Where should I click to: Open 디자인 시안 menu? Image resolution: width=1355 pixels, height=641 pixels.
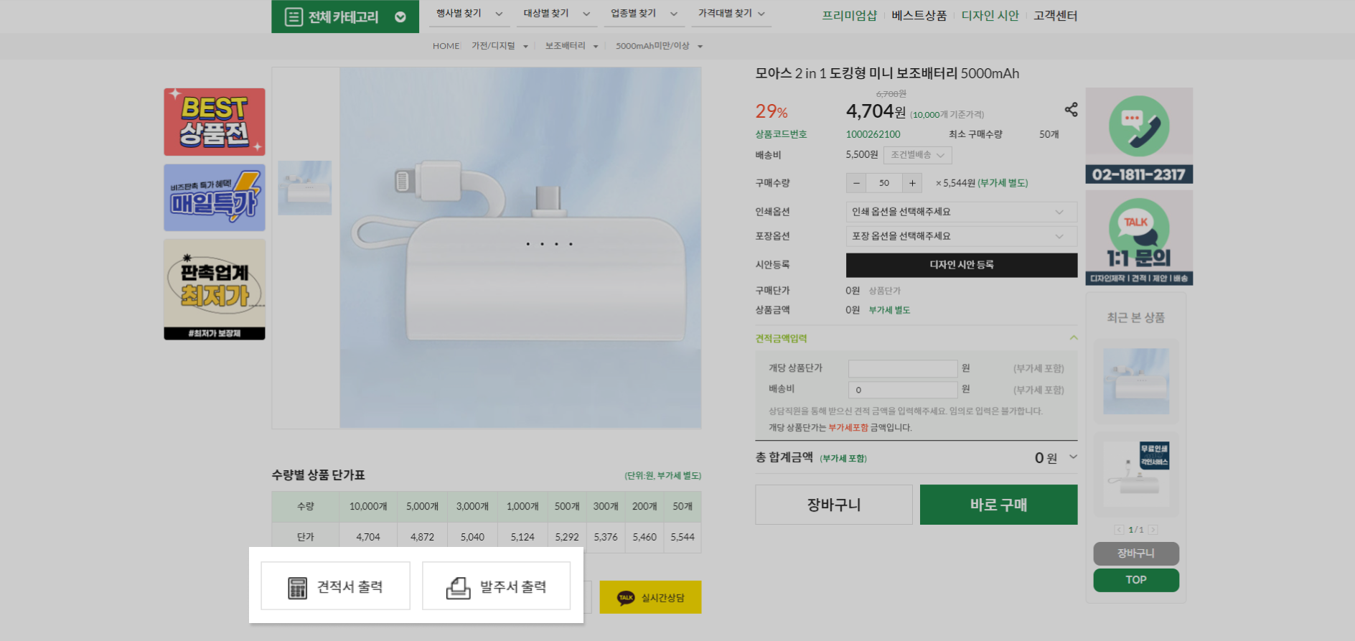[x=990, y=16]
